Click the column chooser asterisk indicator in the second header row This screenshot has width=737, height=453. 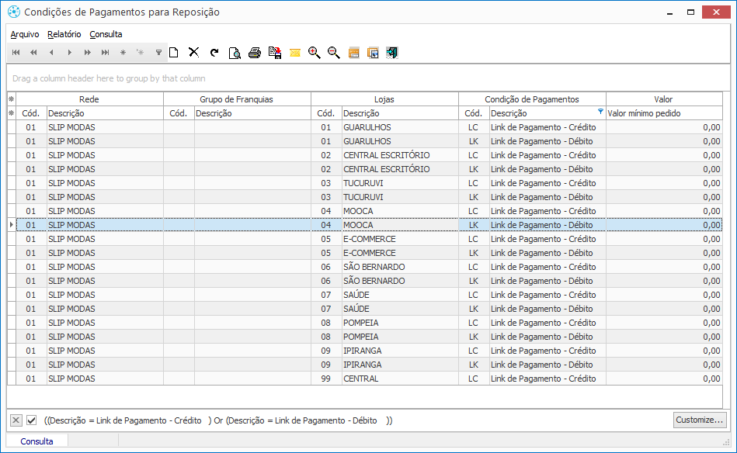tap(12, 113)
